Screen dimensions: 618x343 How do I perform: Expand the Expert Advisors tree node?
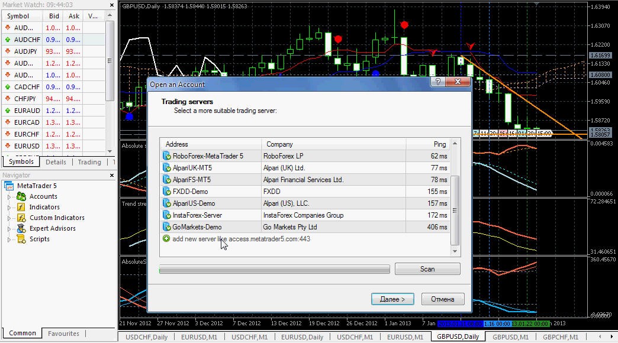[x=9, y=228]
